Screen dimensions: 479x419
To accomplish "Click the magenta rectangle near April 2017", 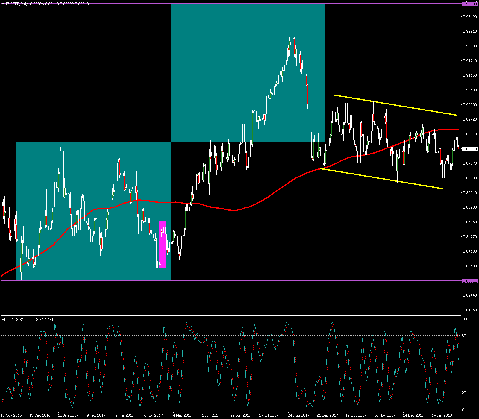I will point(163,245).
